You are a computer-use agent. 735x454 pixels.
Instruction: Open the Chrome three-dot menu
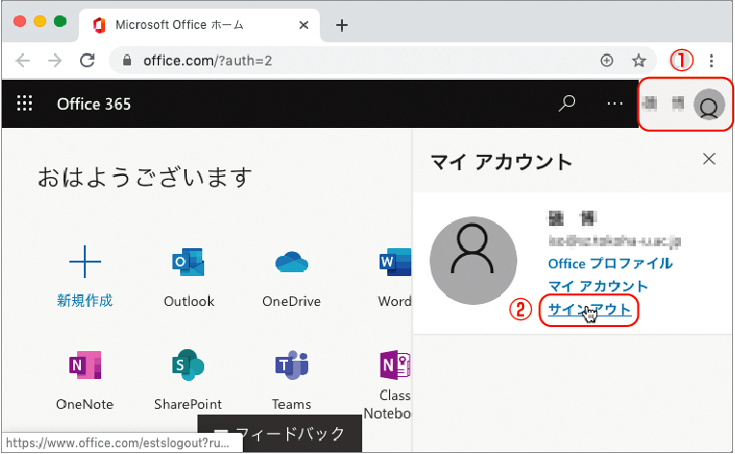(x=711, y=60)
